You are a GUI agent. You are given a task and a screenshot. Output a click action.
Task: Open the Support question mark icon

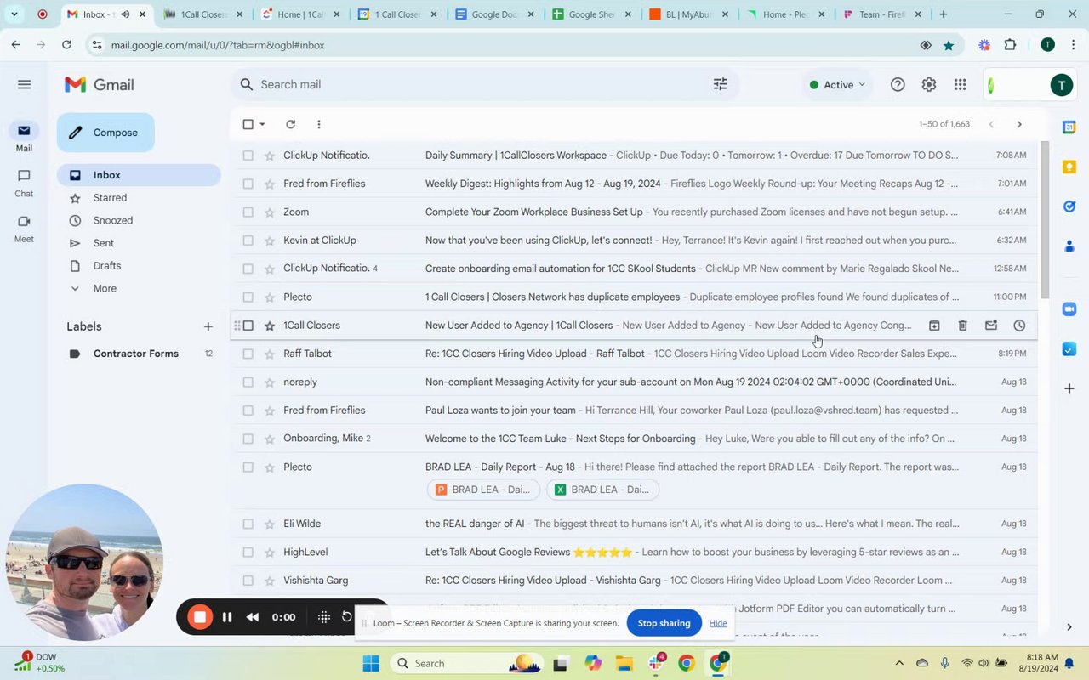[898, 84]
